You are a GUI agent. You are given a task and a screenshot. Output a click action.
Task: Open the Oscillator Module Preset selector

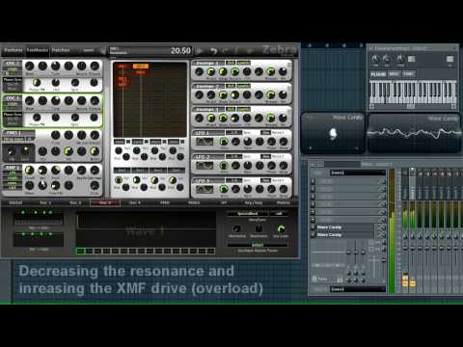click(258, 245)
